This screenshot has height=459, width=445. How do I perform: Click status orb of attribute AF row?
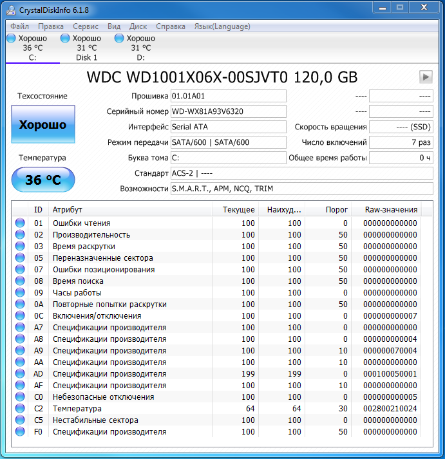tap(20, 385)
